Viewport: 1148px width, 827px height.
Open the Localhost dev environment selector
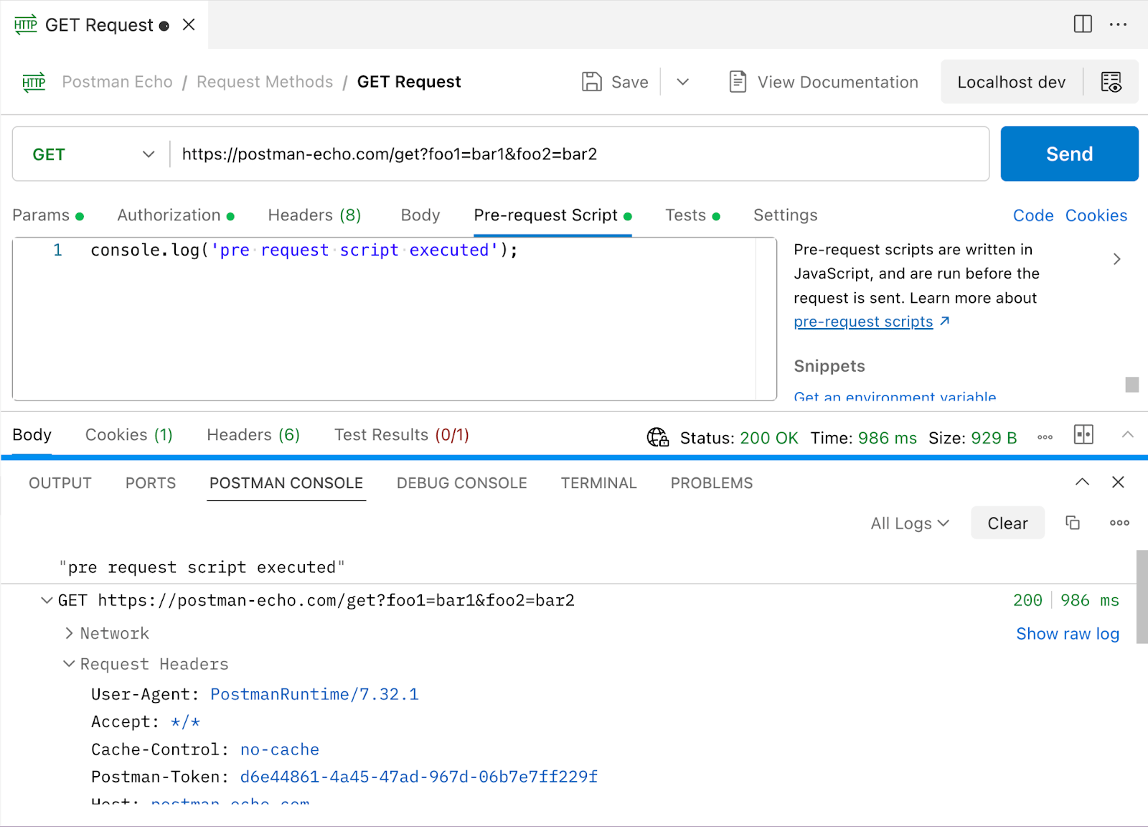coord(1011,82)
